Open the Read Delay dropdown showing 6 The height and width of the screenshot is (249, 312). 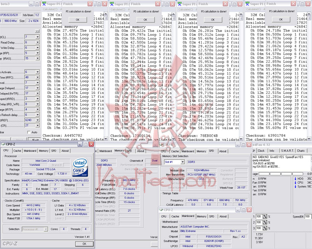pyautogui.click(x=37, y=42)
